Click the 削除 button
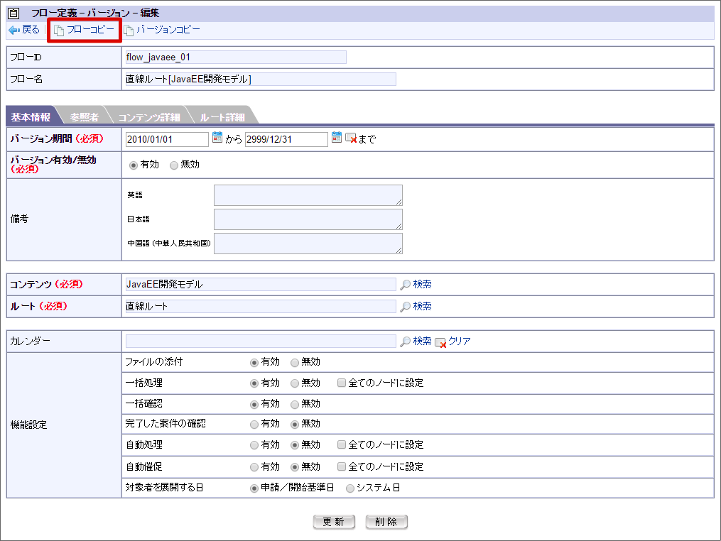The image size is (721, 541). coord(386,522)
